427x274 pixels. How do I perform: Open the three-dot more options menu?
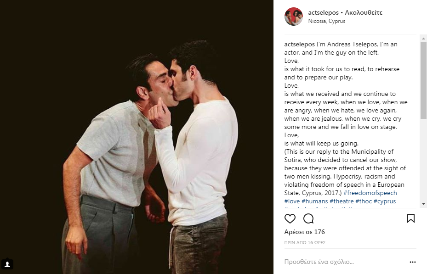(x=412, y=262)
